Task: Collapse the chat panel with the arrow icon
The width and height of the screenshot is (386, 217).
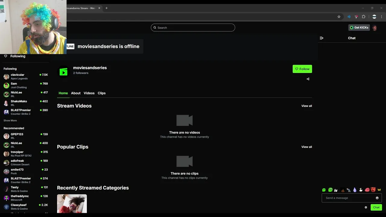Action: (321, 38)
